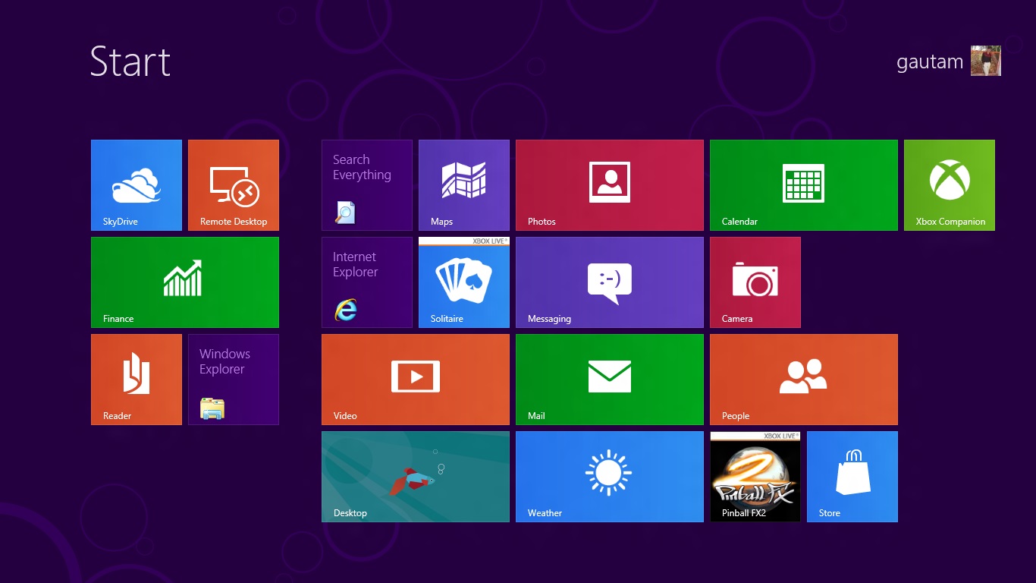Launch the Xbox Companion tile
1036x583 pixels.
pyautogui.click(x=950, y=185)
